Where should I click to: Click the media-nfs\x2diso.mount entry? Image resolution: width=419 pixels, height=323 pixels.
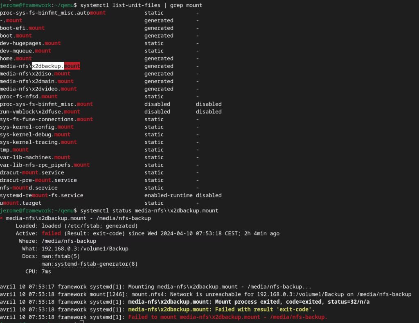coord(35,74)
